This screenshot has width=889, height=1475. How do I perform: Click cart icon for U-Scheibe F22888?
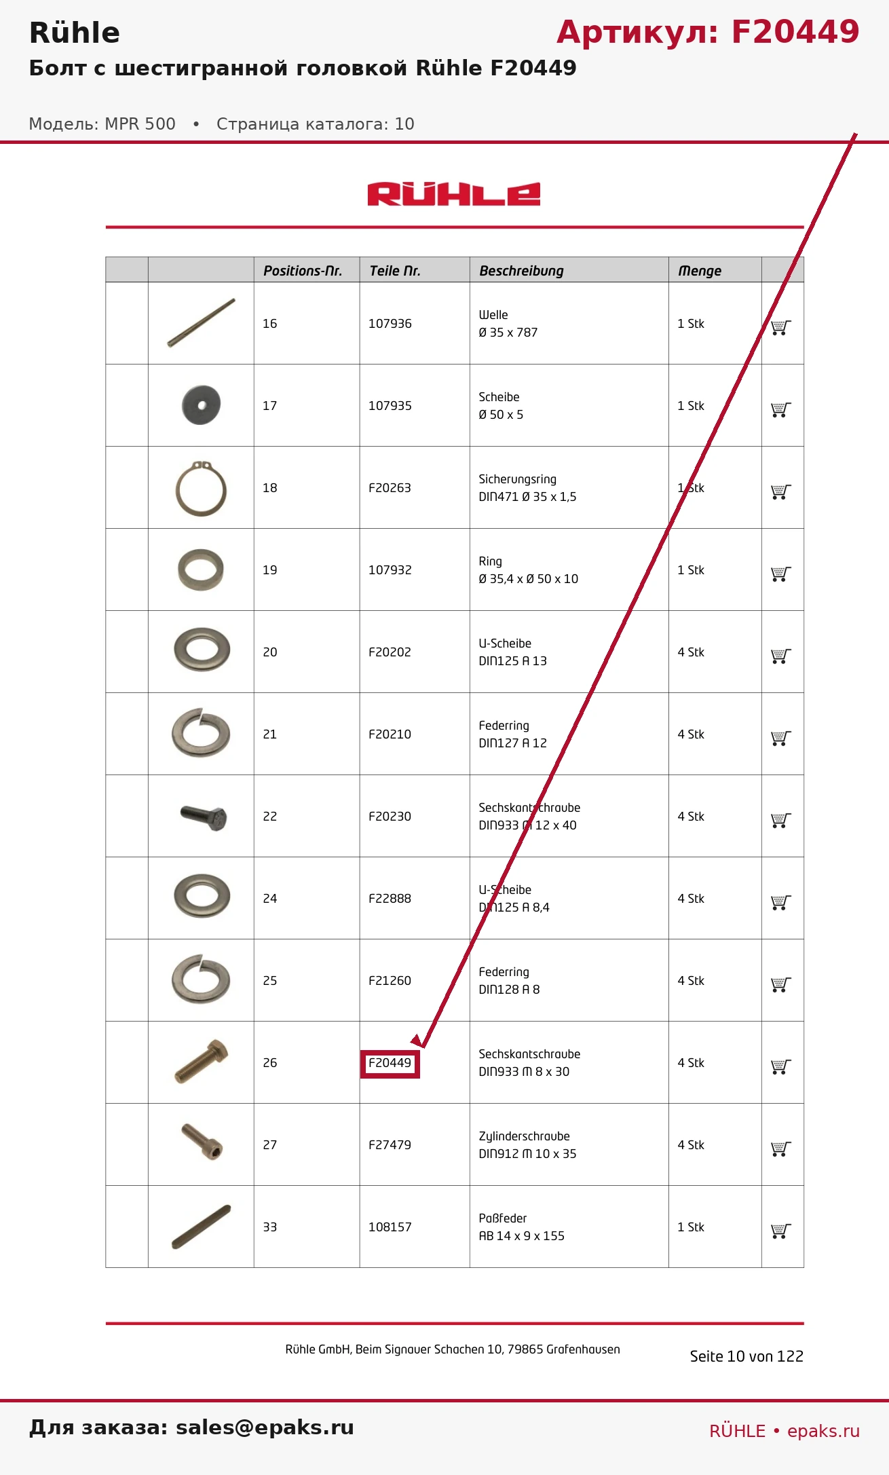pyautogui.click(x=781, y=902)
